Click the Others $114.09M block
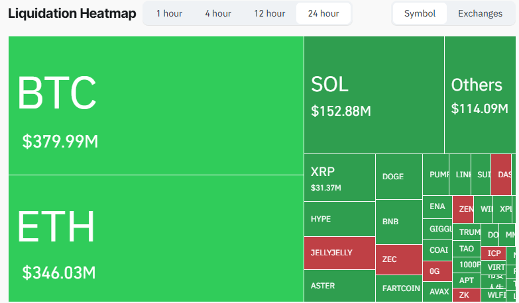 click(x=480, y=95)
